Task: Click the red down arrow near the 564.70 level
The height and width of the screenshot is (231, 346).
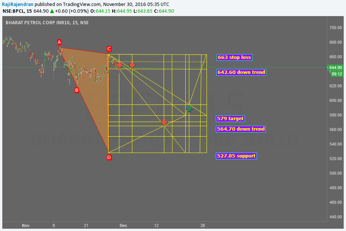Action: [164, 122]
